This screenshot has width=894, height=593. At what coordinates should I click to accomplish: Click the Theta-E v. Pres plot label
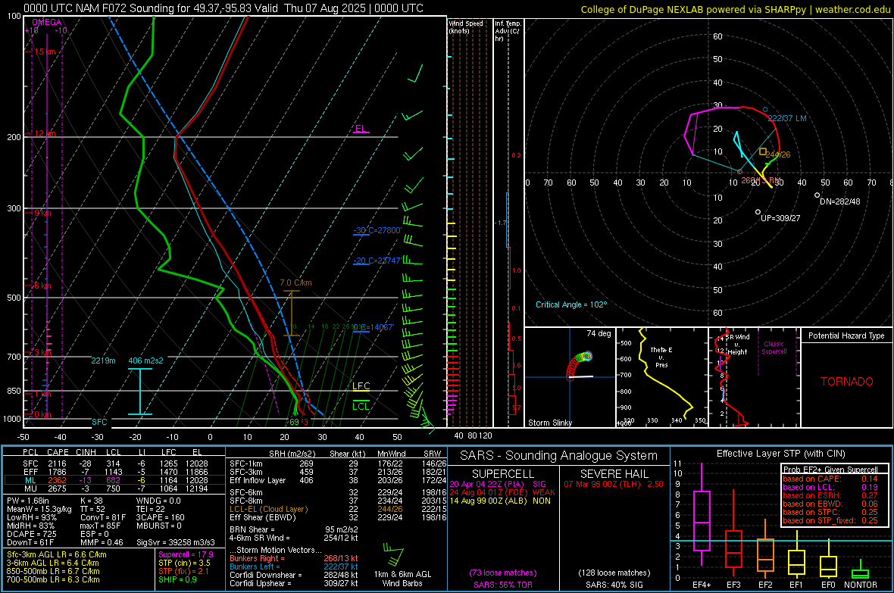point(661,357)
